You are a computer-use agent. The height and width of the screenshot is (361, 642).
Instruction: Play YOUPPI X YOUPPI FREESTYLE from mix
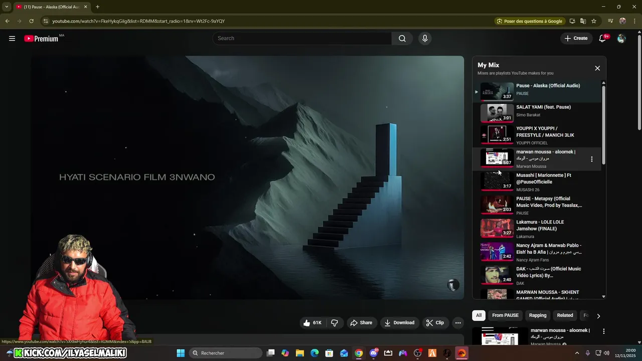pos(537,135)
